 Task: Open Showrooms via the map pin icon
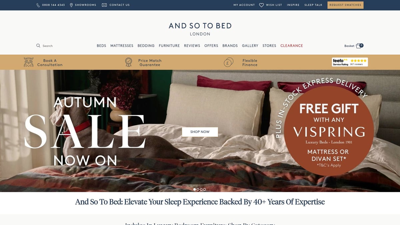(71, 5)
